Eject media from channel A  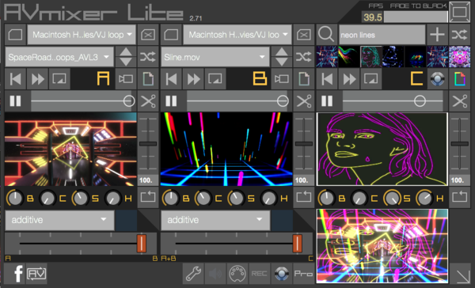click(148, 35)
